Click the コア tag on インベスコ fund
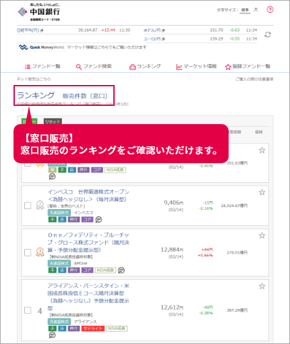Viewport: 290px width, 344px height. tap(87, 219)
